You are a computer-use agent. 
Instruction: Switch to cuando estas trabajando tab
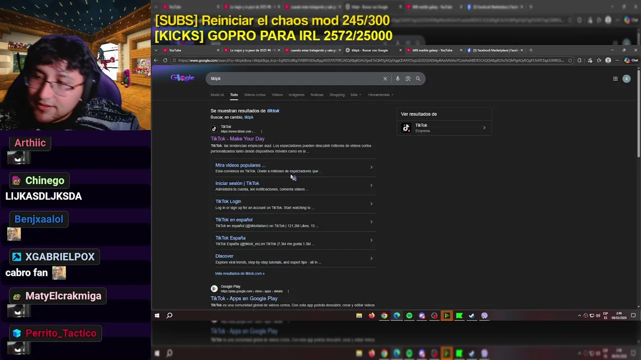(x=312, y=50)
